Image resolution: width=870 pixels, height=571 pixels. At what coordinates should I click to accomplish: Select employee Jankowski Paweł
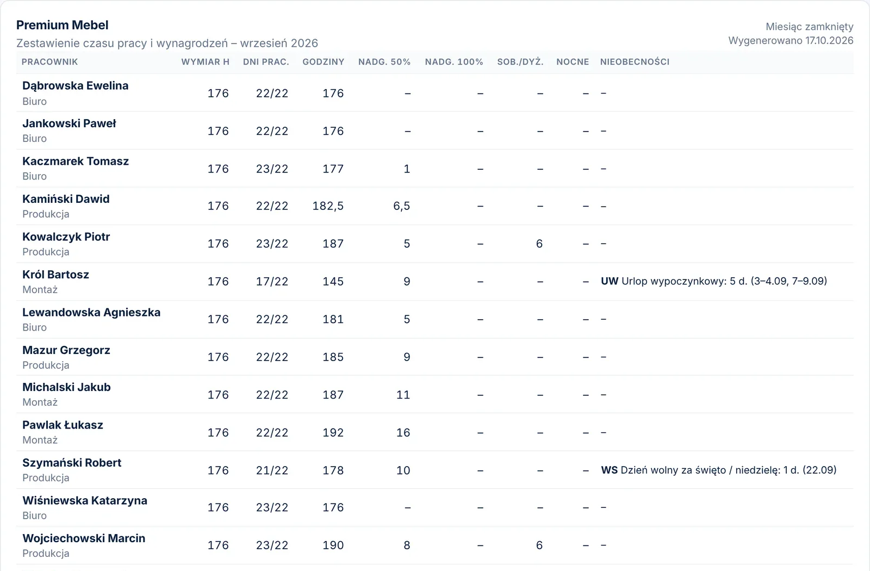click(x=69, y=123)
